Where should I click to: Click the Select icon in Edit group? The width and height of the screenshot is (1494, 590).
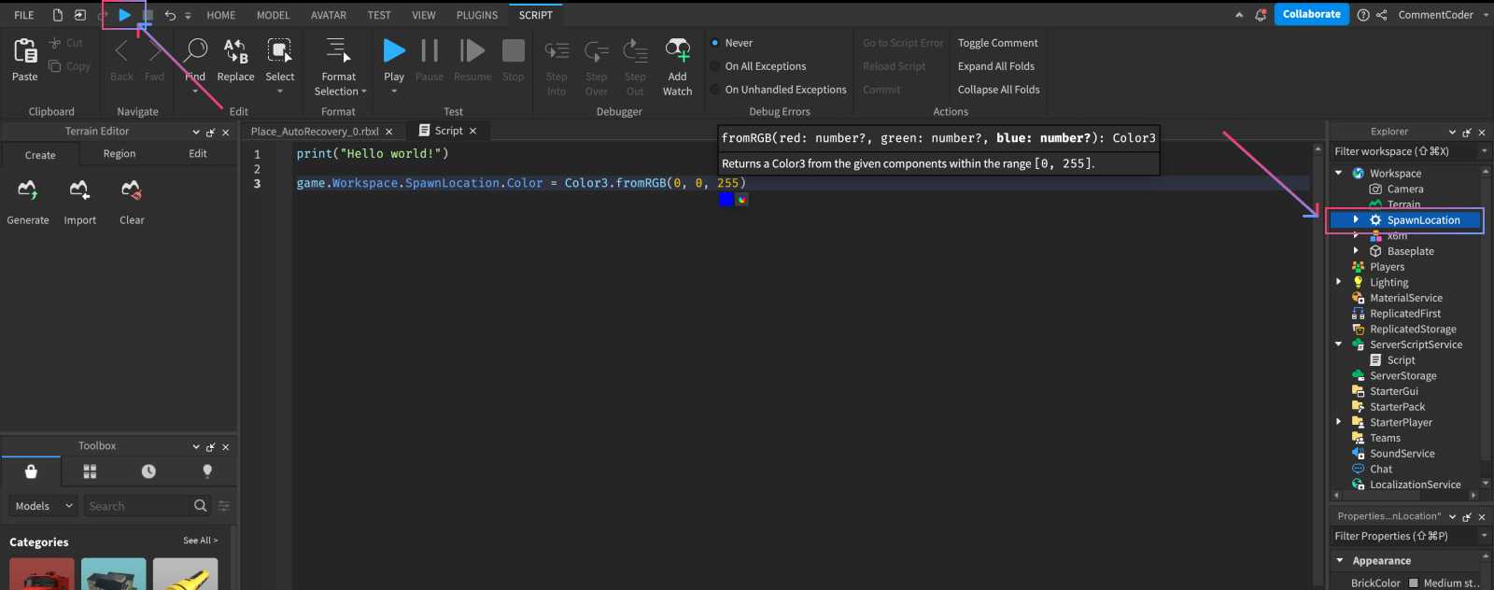279,50
